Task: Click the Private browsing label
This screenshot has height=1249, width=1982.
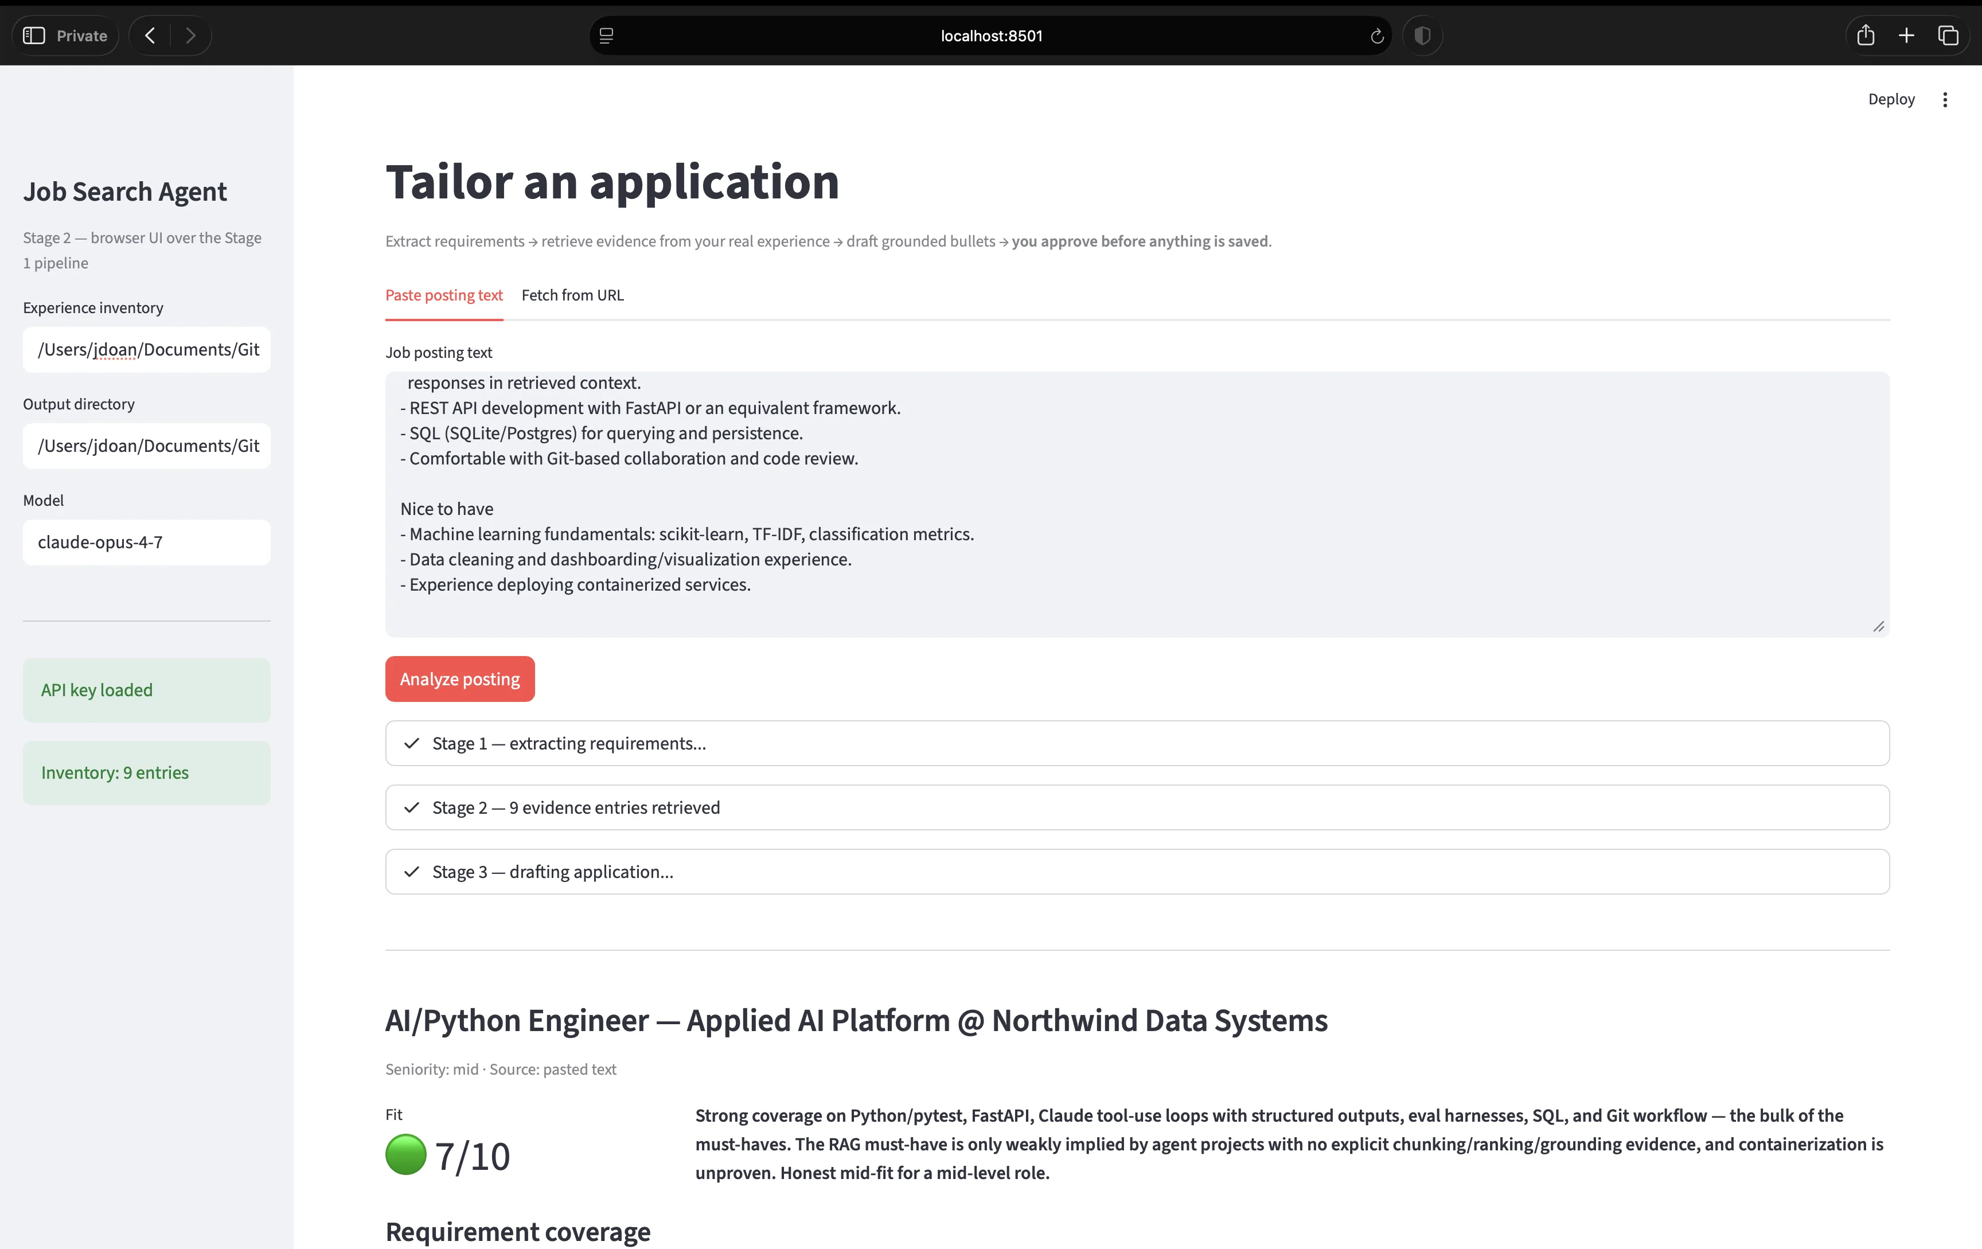Action: click(x=81, y=36)
